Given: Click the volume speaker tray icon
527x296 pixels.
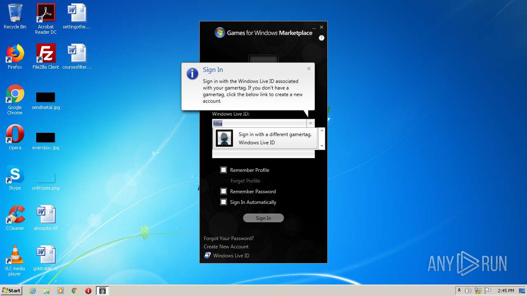Looking at the screenshot, I should tap(468, 291).
